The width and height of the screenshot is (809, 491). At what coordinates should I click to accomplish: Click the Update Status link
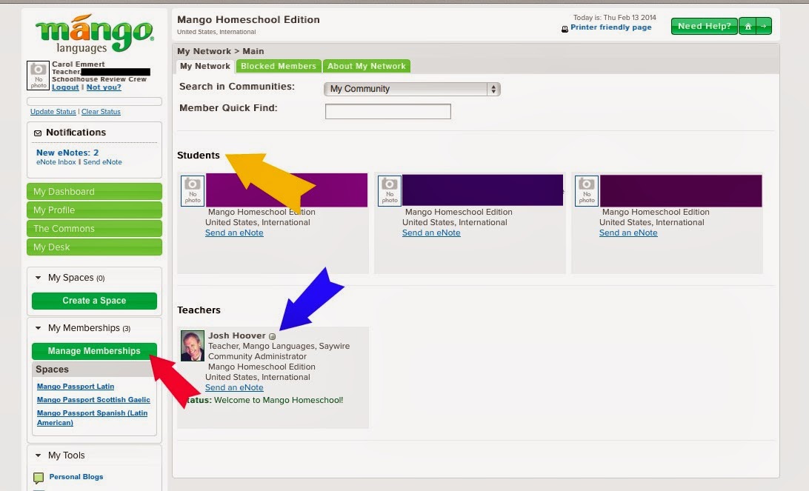pos(53,111)
